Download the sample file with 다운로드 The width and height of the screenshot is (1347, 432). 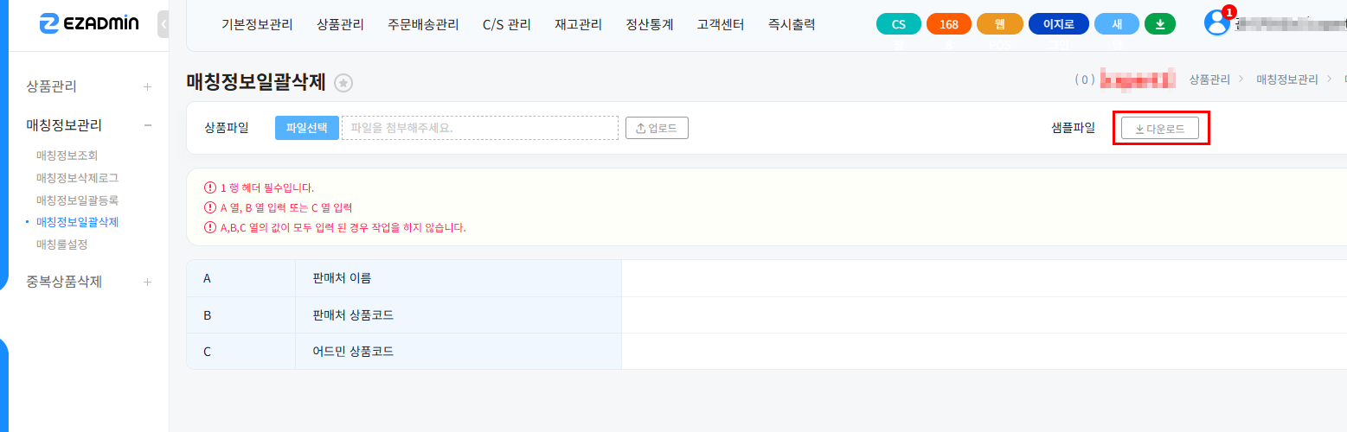[1160, 128]
